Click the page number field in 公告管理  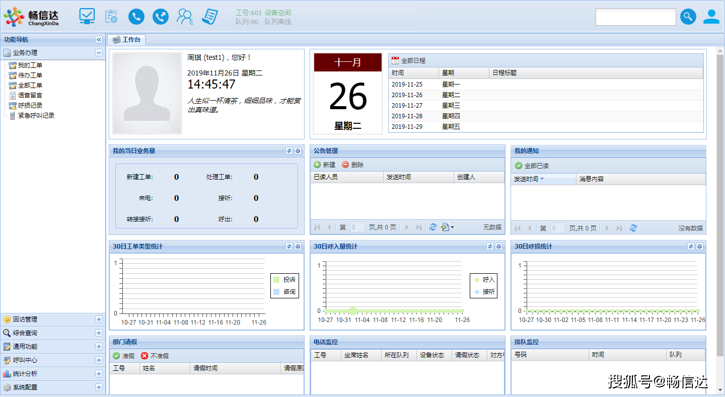click(x=357, y=227)
